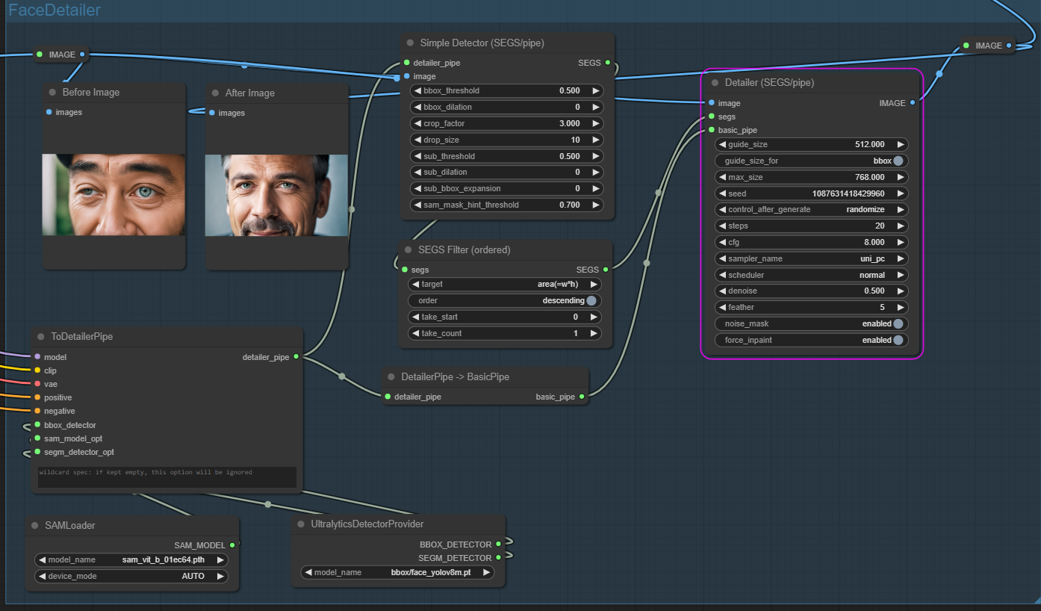Image resolution: width=1041 pixels, height=611 pixels.
Task: Open the scheduler dropdown showing normal
Action: 812,275
